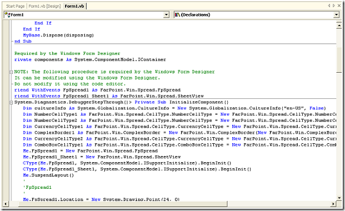Image resolution: width=345 pixels, height=211 pixels.
Task: Click the 'Dim NumberCellType1' line
Action: coord(179,114)
